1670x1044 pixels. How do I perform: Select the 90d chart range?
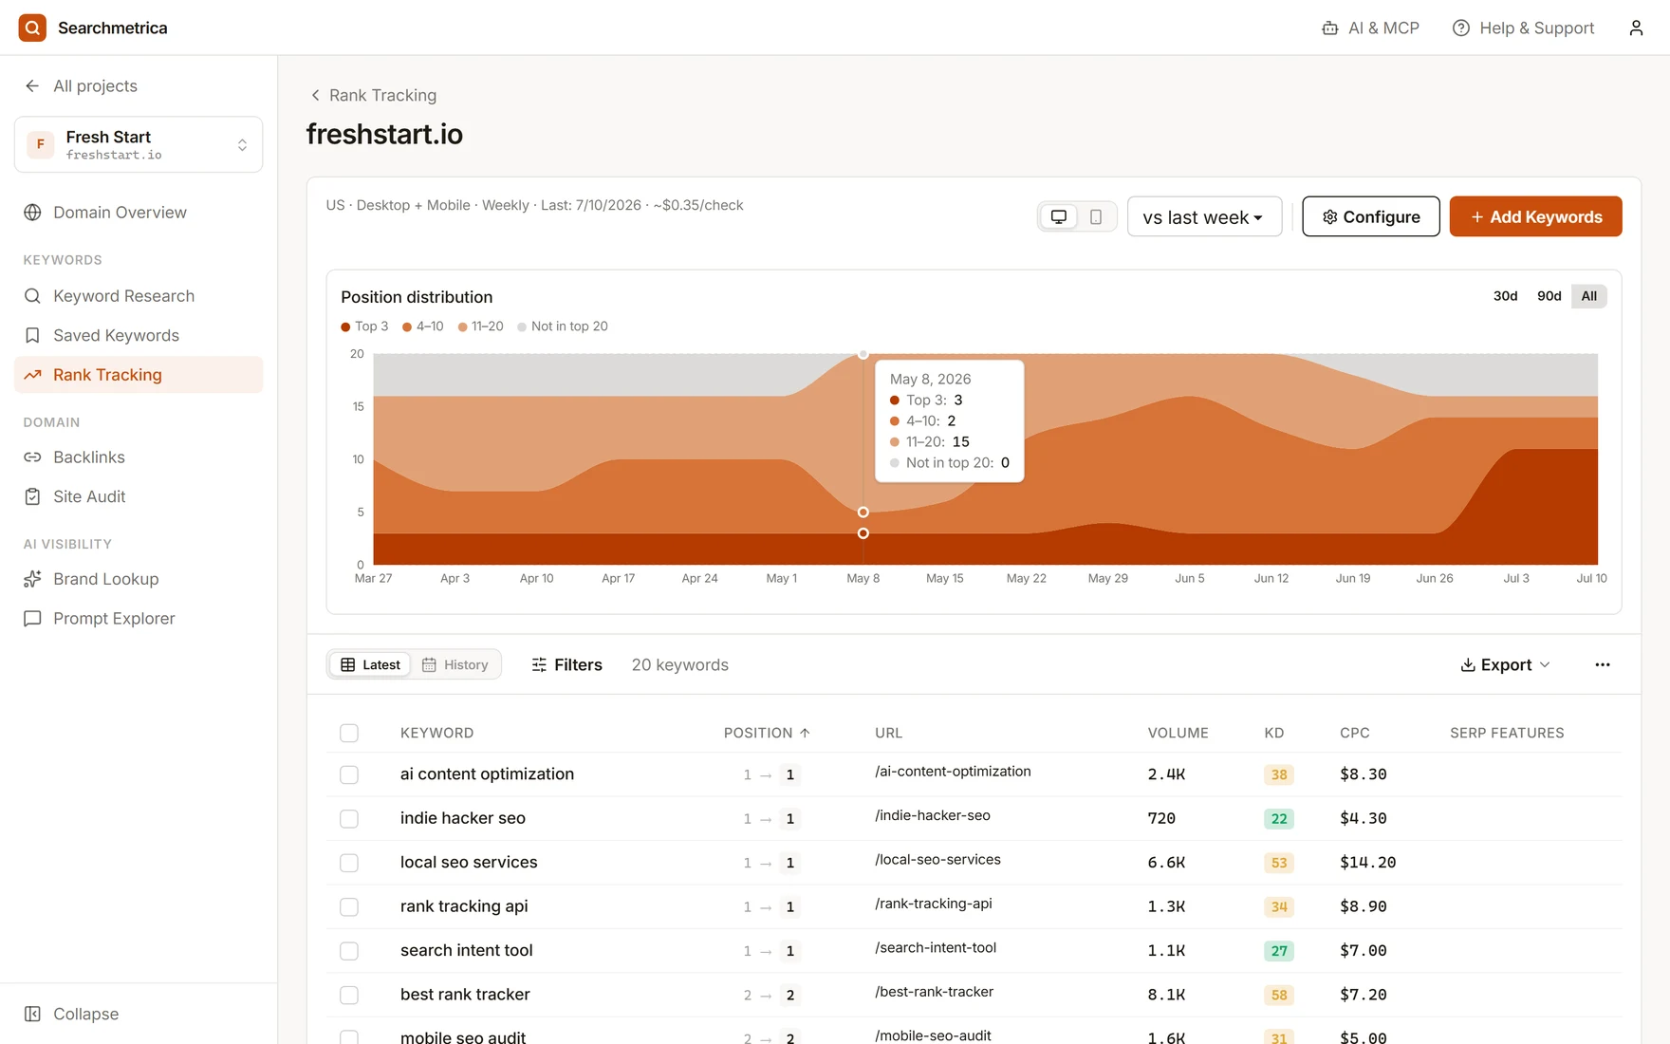coord(1549,296)
